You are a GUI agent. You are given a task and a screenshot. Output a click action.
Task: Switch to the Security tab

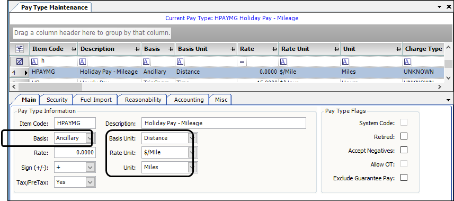[x=57, y=100]
